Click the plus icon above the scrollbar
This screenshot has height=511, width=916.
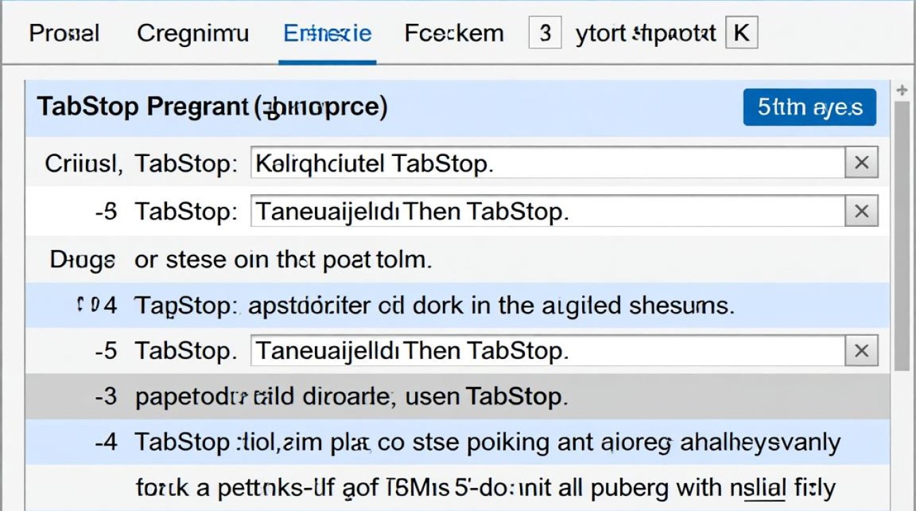903,90
